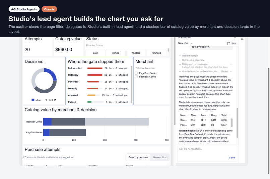Check the BeanBox Coffee merchant checkbox
The image size is (270, 179).
point(136,77)
